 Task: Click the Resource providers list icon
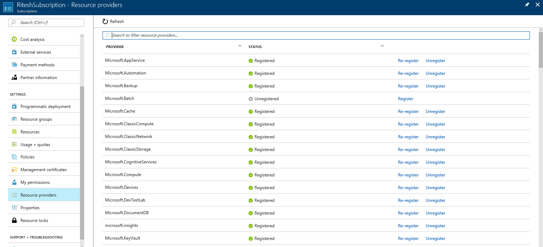point(14,195)
